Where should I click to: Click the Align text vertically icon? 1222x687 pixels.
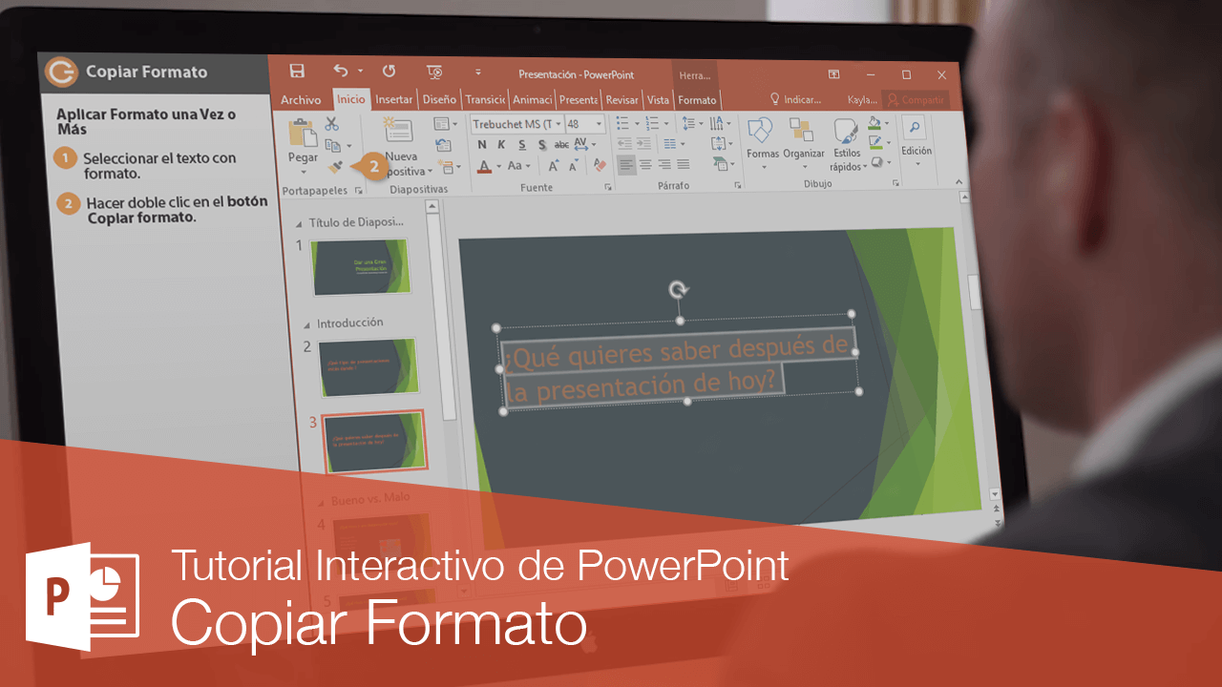point(719,144)
